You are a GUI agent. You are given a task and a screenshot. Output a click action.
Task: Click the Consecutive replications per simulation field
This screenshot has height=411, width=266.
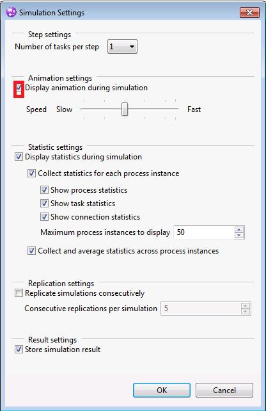pos(201,309)
